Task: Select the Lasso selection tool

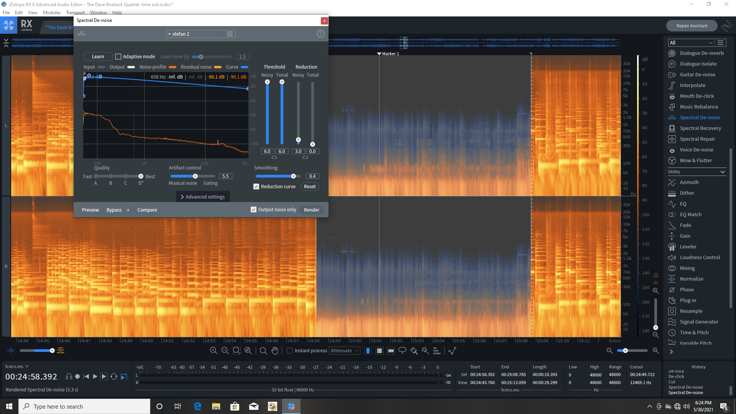Action: click(x=402, y=350)
